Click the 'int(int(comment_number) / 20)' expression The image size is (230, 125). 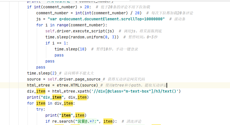pos(109,13)
